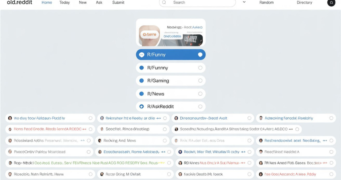Select radio on 'Wo duiy toow Aiirdaun-Fuddiv' row
The image size is (341, 180).
click(91, 118)
